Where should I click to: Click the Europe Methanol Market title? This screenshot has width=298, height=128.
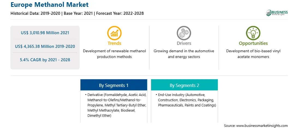[49, 5]
